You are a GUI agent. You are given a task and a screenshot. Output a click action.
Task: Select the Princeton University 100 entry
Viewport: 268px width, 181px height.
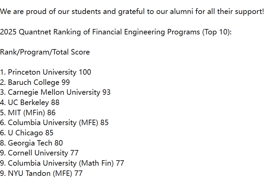pos(46,72)
